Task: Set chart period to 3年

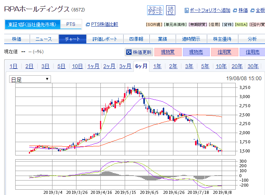Action: [x=189, y=66]
